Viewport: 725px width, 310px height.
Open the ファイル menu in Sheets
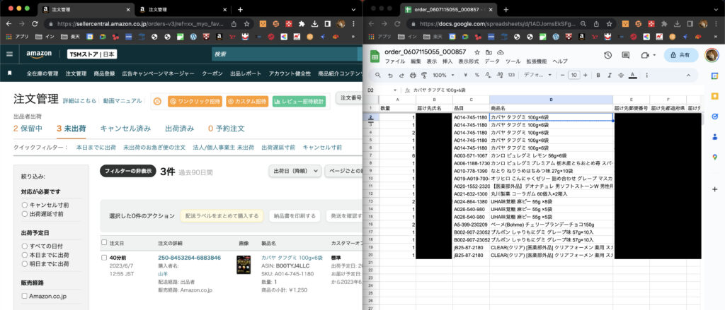(x=395, y=61)
